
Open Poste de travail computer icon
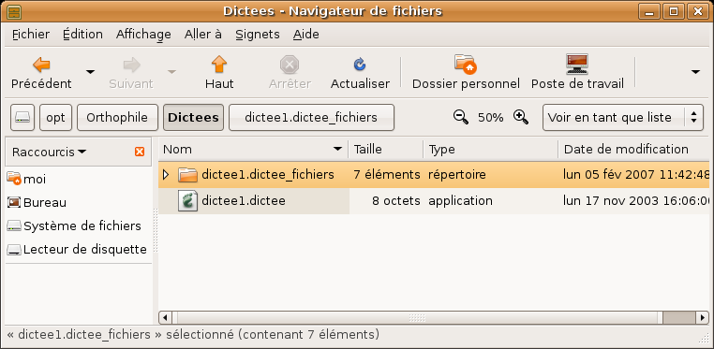pyautogui.click(x=577, y=64)
